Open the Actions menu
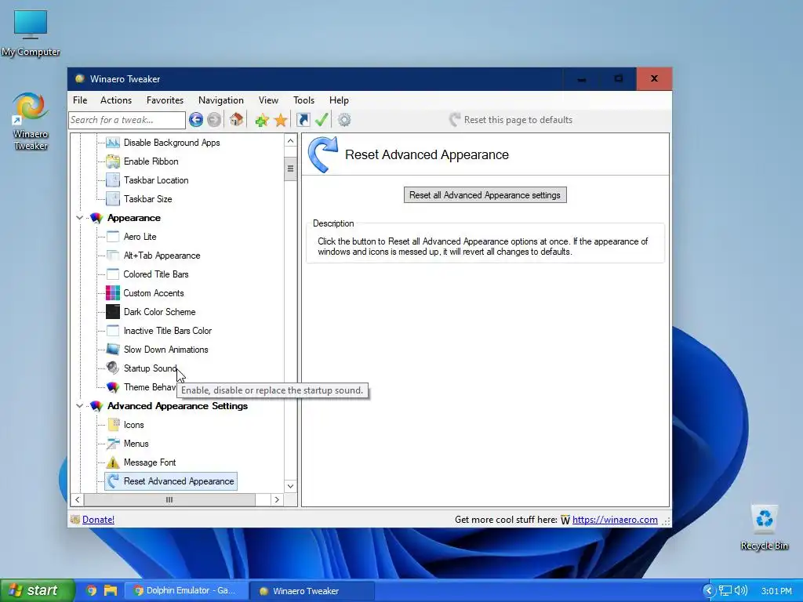The width and height of the screenshot is (803, 602). point(116,100)
